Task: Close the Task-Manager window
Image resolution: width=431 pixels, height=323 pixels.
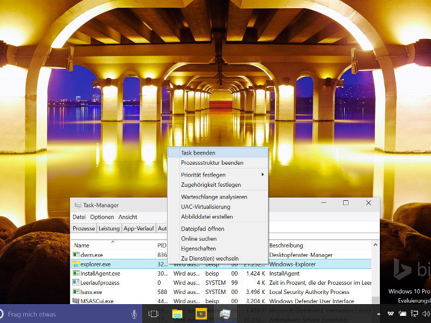Action: click(x=369, y=203)
